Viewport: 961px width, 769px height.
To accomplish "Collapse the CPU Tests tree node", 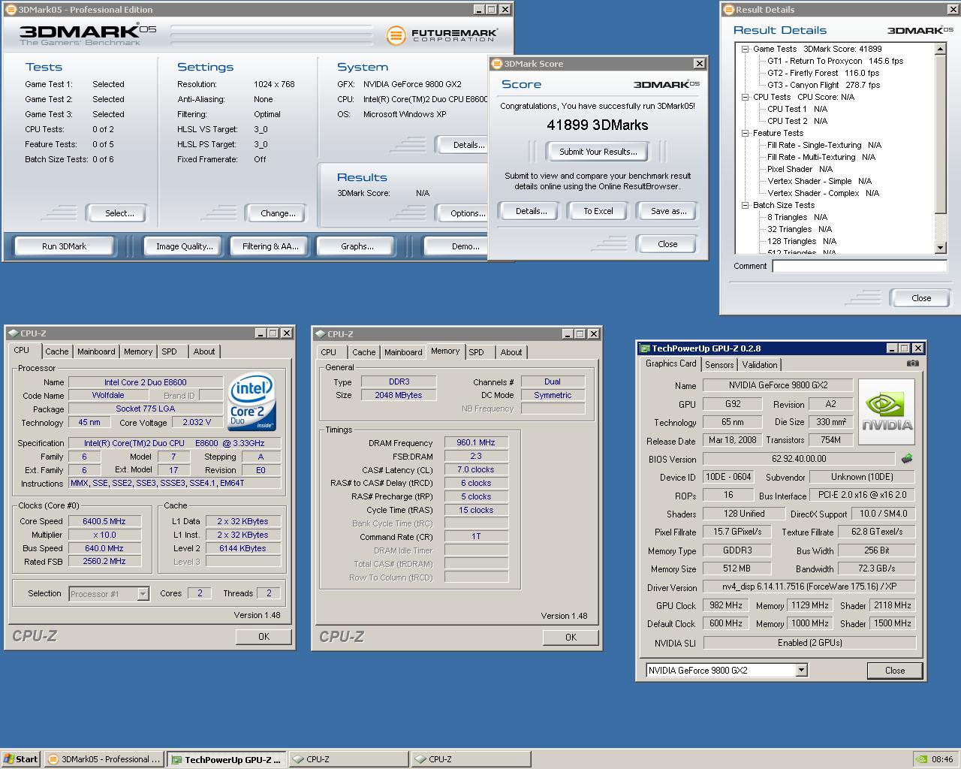I will click(x=746, y=97).
